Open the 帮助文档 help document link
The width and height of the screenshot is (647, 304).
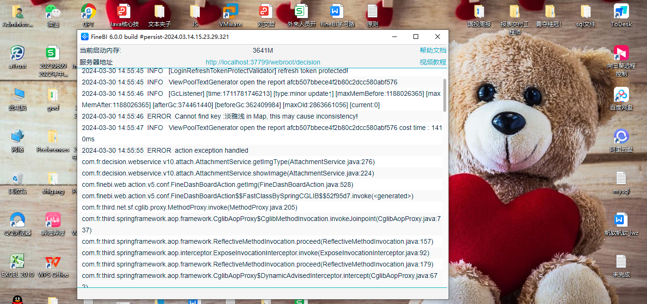tap(433, 50)
